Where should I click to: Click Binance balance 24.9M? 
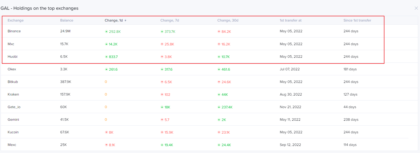[65, 31]
